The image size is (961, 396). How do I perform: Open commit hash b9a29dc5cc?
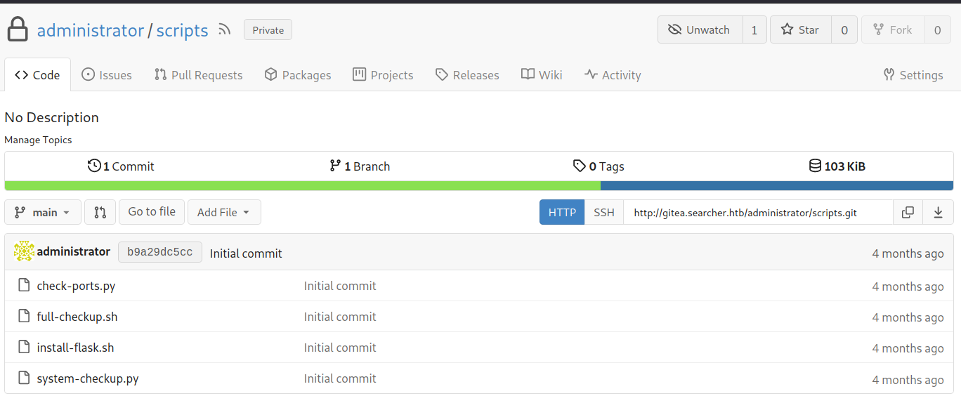pyautogui.click(x=160, y=253)
